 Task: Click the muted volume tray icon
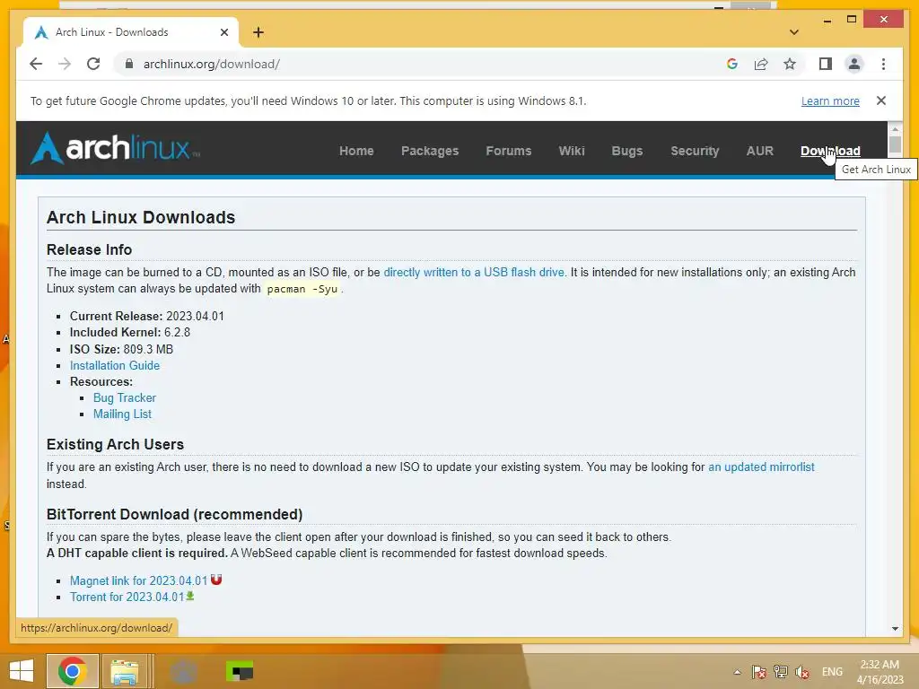802,672
